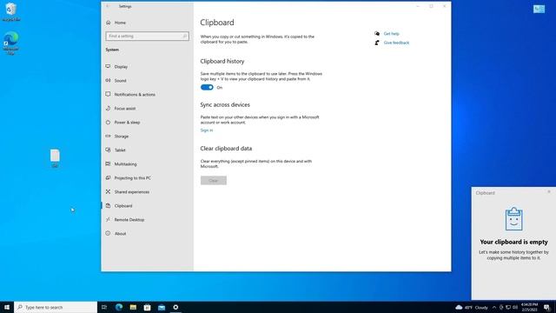
Task: Click the Shared experiences icon
Action: pyautogui.click(x=108, y=191)
